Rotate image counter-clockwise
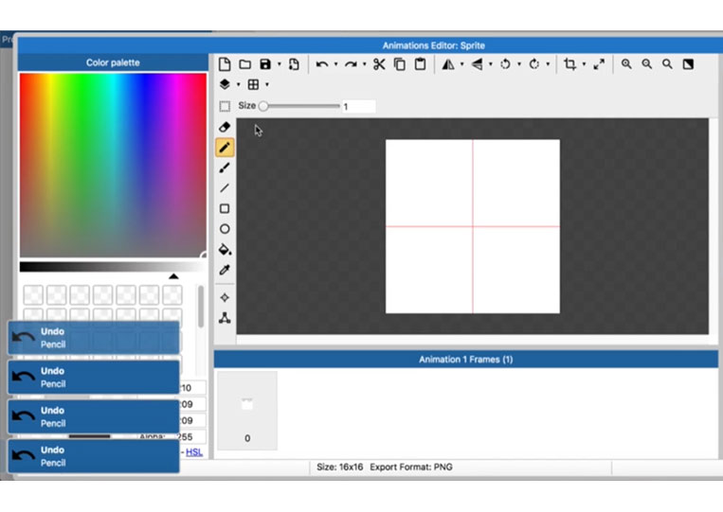 click(x=505, y=64)
